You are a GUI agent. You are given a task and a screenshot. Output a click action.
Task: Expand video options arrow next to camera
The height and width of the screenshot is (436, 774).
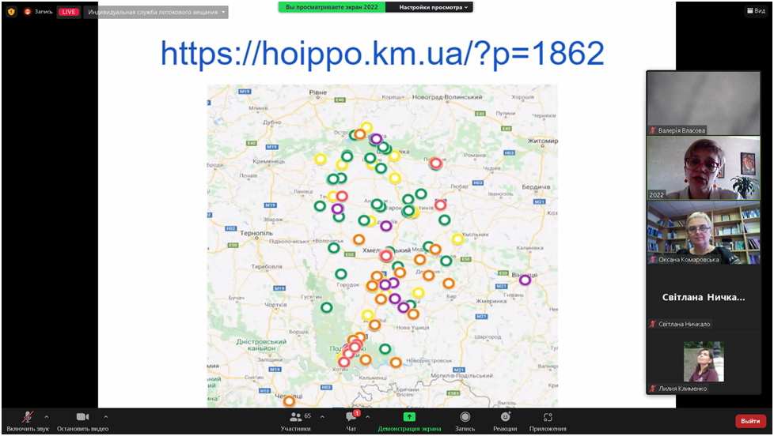pos(105,417)
